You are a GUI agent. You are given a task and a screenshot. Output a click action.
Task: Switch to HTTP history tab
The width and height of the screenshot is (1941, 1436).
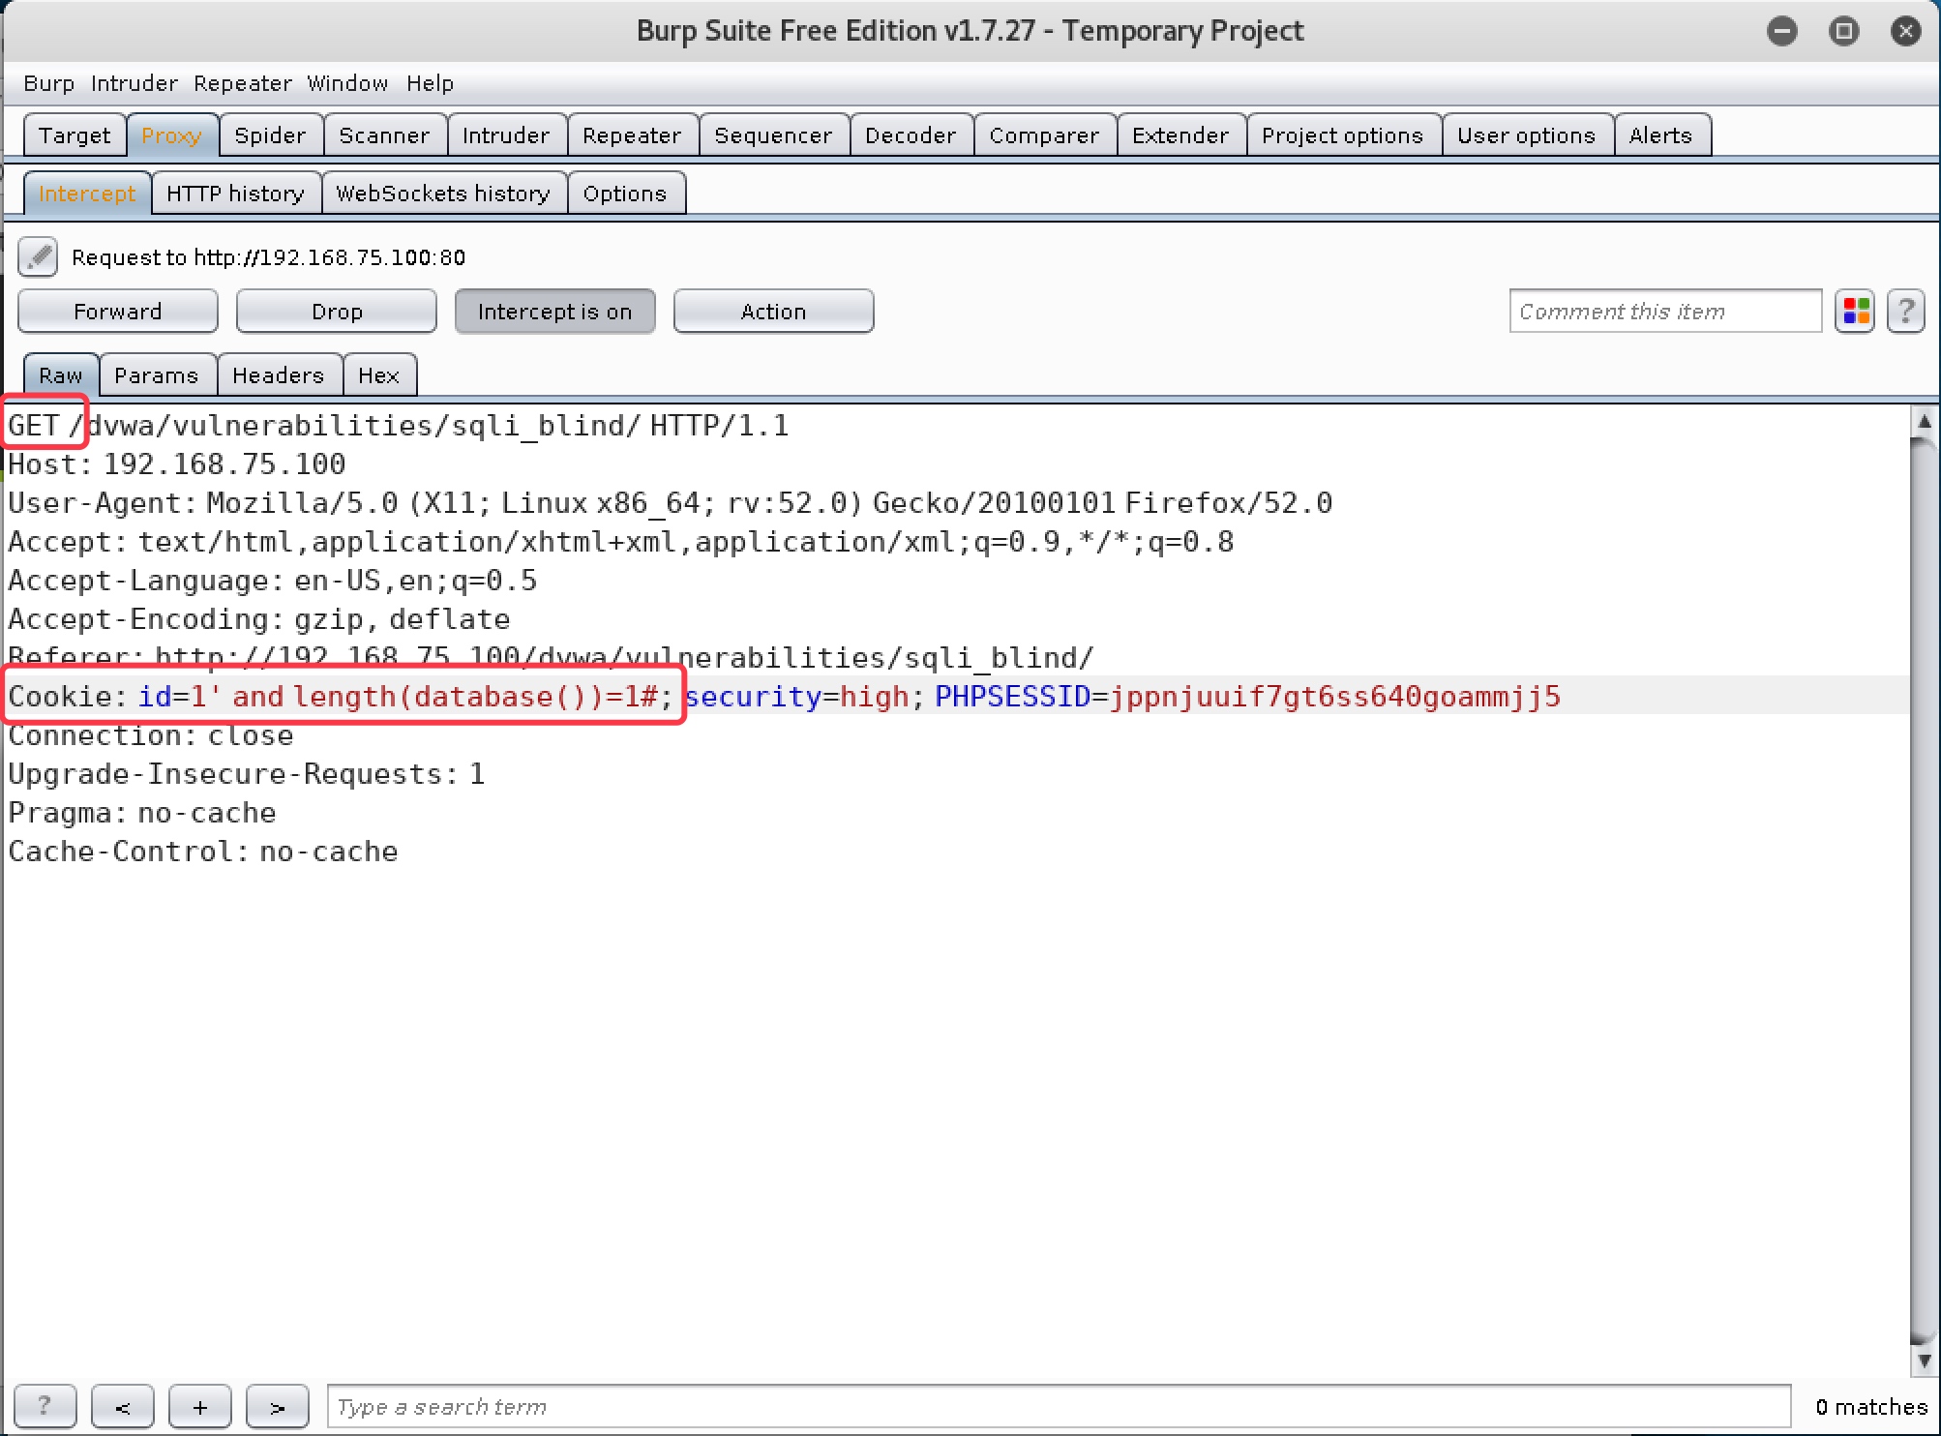tap(235, 194)
